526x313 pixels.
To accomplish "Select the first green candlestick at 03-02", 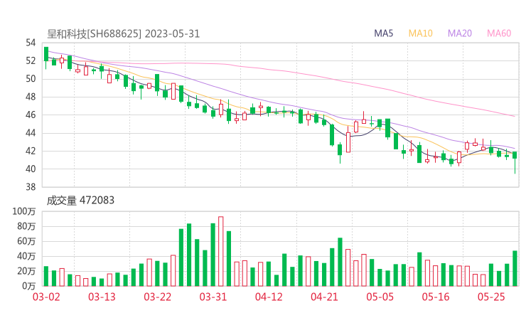I will (x=46, y=58).
